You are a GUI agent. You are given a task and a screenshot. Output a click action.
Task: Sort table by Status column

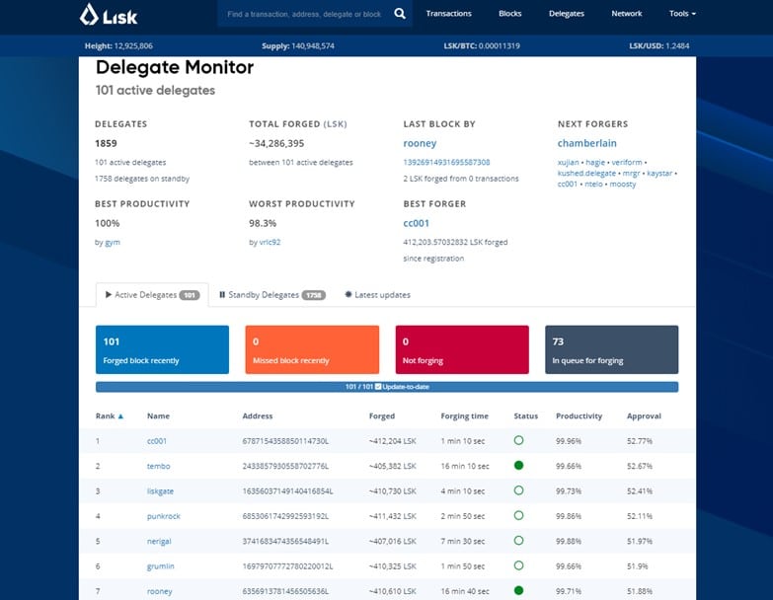[x=526, y=416]
